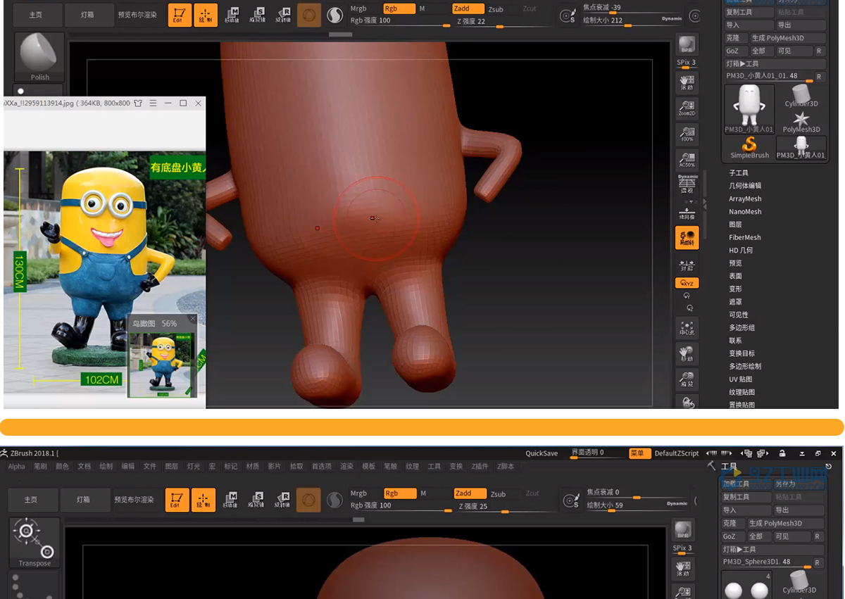
Task: Click the center point (中心点) icon
Action: 687,327
